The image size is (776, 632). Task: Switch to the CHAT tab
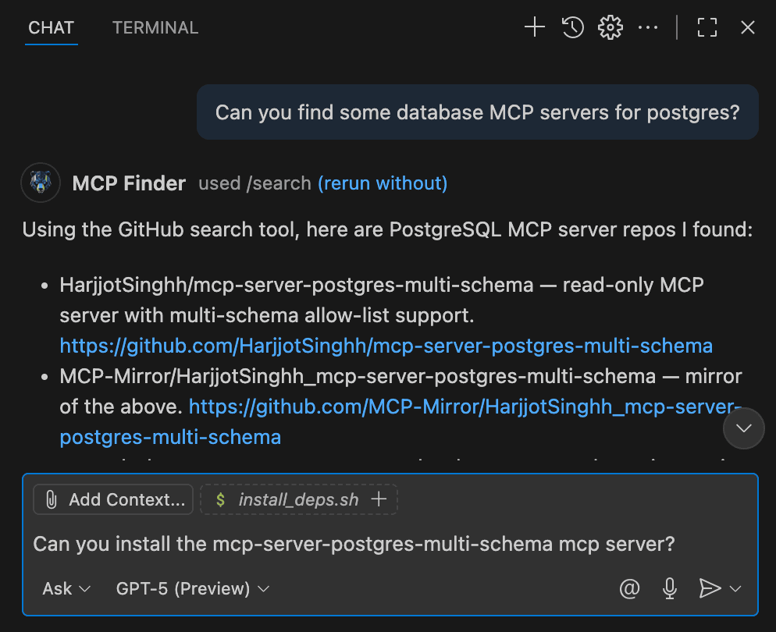tap(51, 27)
